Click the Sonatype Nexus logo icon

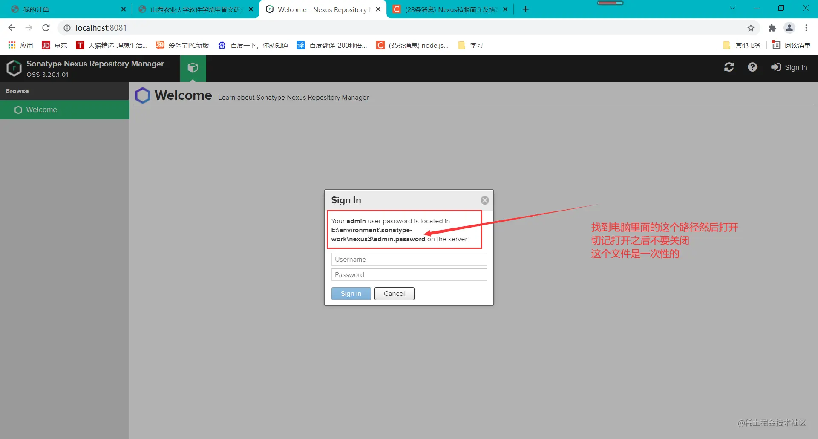point(14,68)
